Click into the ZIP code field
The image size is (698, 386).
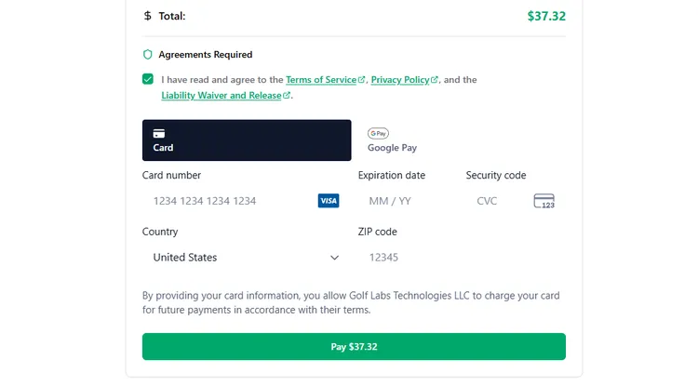coord(461,258)
